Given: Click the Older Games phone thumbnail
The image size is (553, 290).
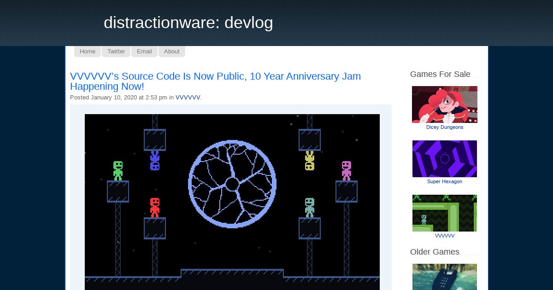Looking at the screenshot, I should point(445,277).
